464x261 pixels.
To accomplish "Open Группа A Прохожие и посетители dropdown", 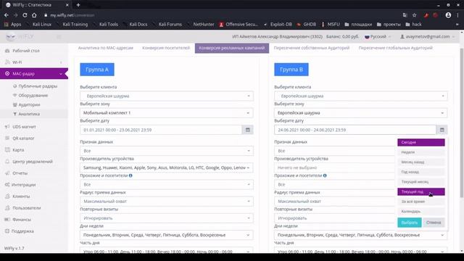I will pyautogui.click(x=167, y=184).
